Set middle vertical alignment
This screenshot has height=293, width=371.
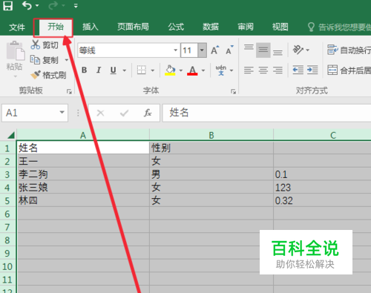(x=263, y=50)
